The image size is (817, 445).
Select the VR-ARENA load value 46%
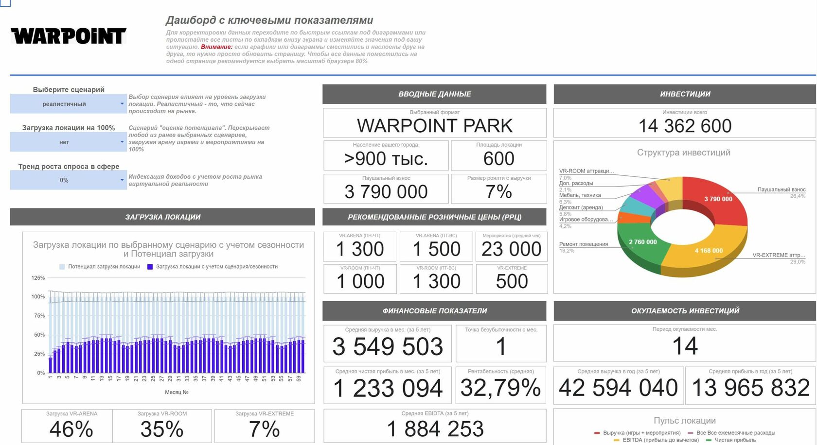point(71,429)
